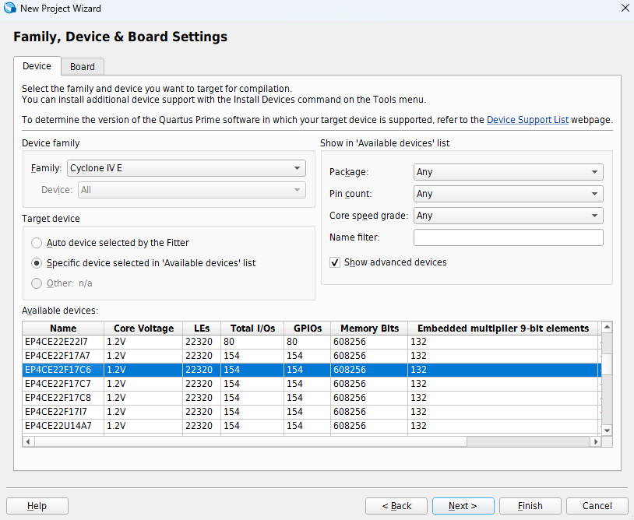Click the Name filter input field
This screenshot has width=634, height=520.
509,237
